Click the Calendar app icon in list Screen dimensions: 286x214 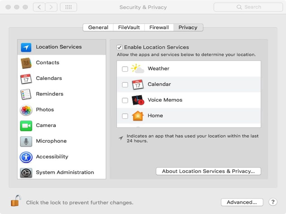click(138, 84)
